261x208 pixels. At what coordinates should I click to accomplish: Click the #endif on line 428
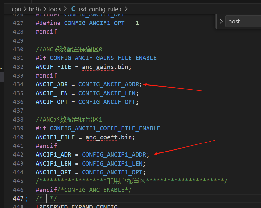click(x=46, y=32)
